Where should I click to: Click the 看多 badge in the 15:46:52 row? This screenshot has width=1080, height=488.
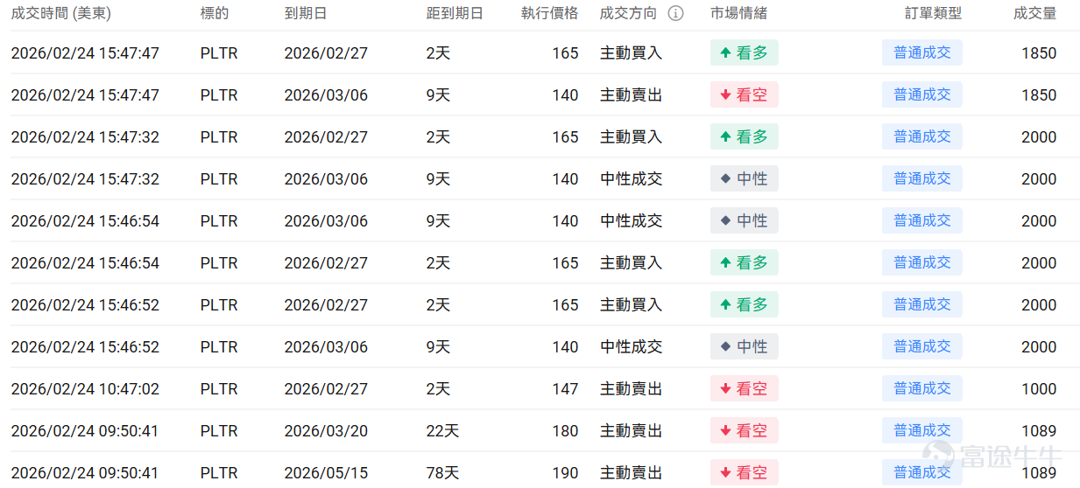pyautogui.click(x=744, y=304)
